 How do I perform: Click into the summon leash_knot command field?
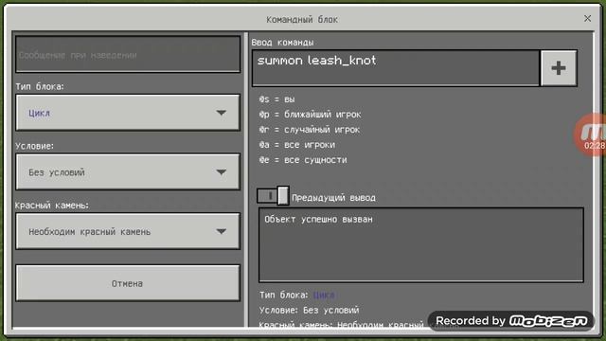(x=396, y=68)
